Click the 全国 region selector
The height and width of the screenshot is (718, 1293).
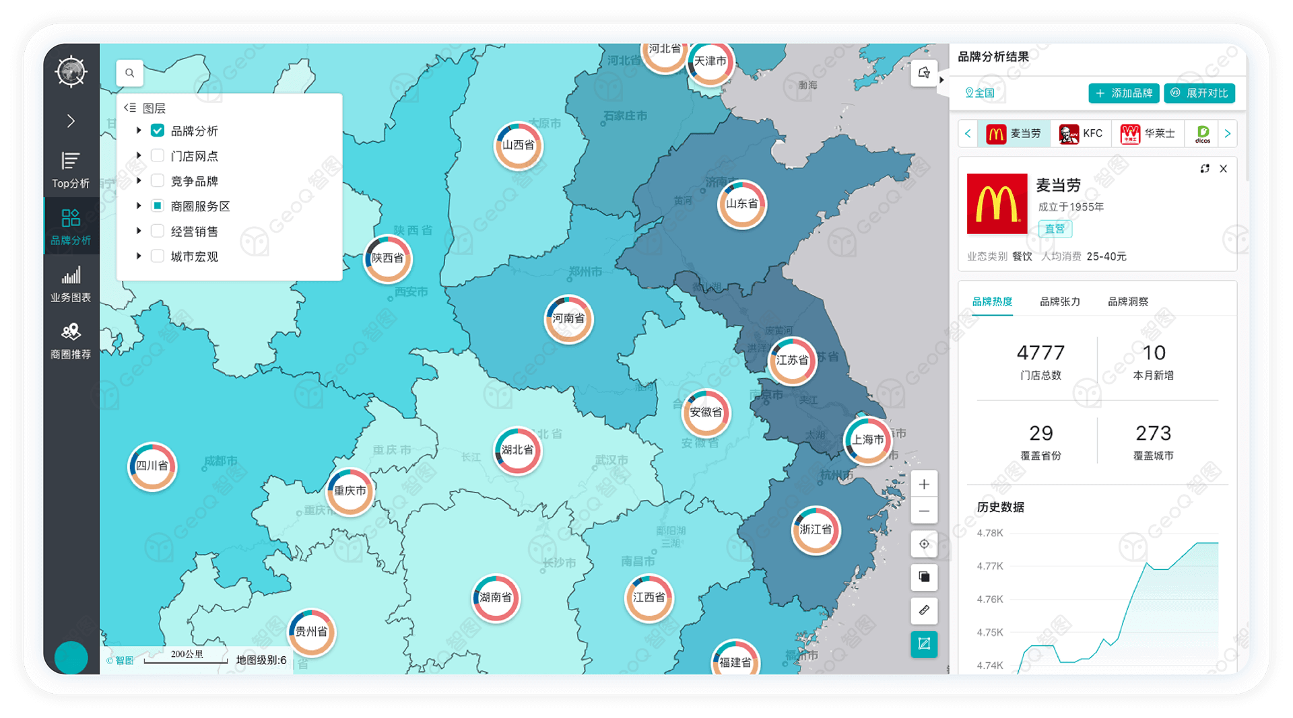pyautogui.click(x=980, y=93)
